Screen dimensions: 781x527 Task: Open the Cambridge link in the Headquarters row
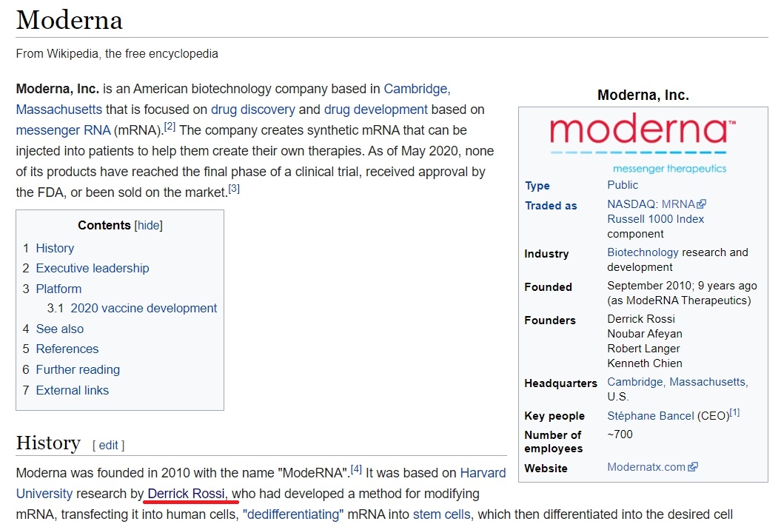pos(677,382)
